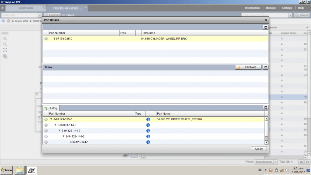Collapse the 8-94128-144-2 history node

tap(63, 136)
